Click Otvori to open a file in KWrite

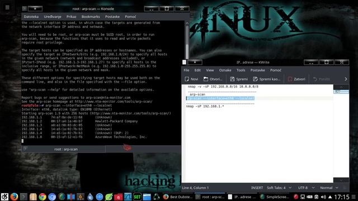coord(213,79)
